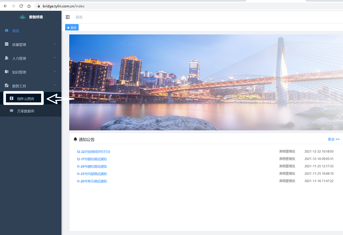Open notice 12-17号模拟测试通知
Screen dimensions: 343x235
tap(92, 159)
